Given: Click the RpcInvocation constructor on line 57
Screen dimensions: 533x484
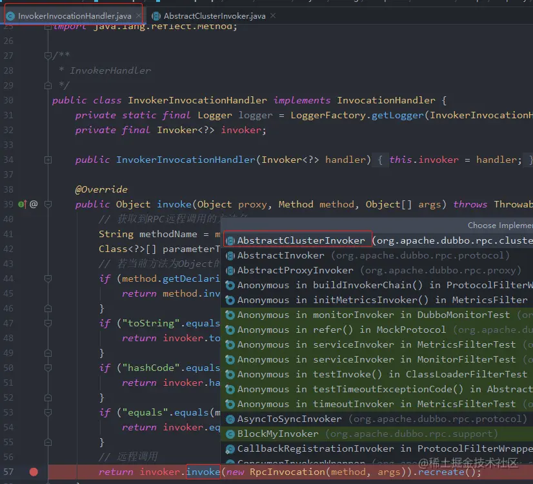Looking at the screenshot, I should tap(287, 472).
